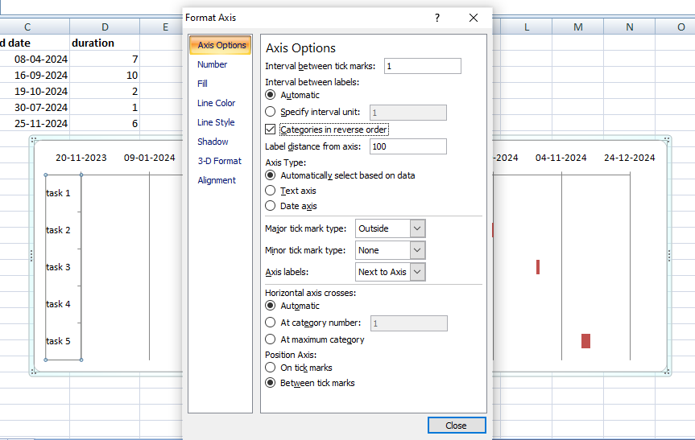Click the 04-11-2024 chart axis label
The image size is (695, 440).
(x=561, y=158)
